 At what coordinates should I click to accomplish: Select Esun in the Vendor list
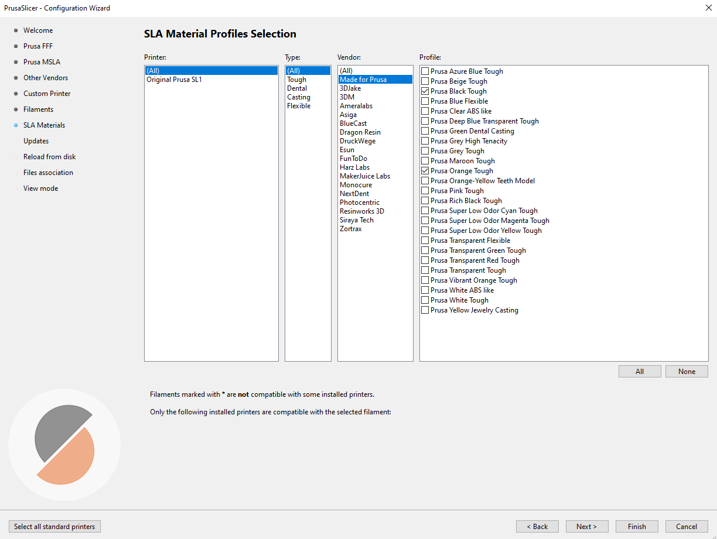coord(375,150)
